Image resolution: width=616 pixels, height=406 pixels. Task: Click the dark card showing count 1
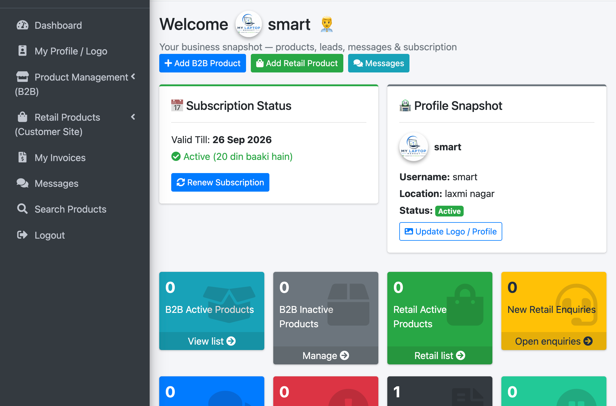[440, 391]
